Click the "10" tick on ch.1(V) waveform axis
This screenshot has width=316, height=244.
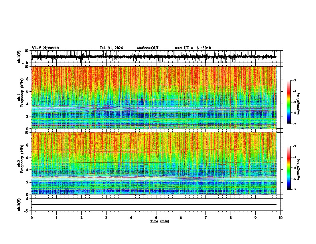point(27,51)
